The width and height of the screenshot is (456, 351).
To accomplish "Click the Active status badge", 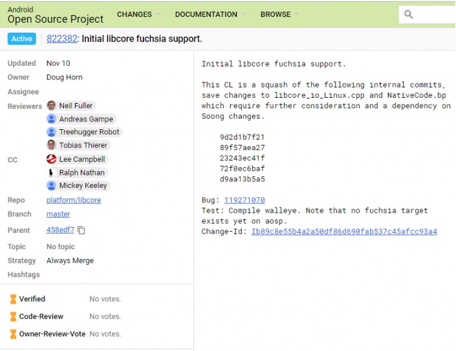I will [21, 39].
